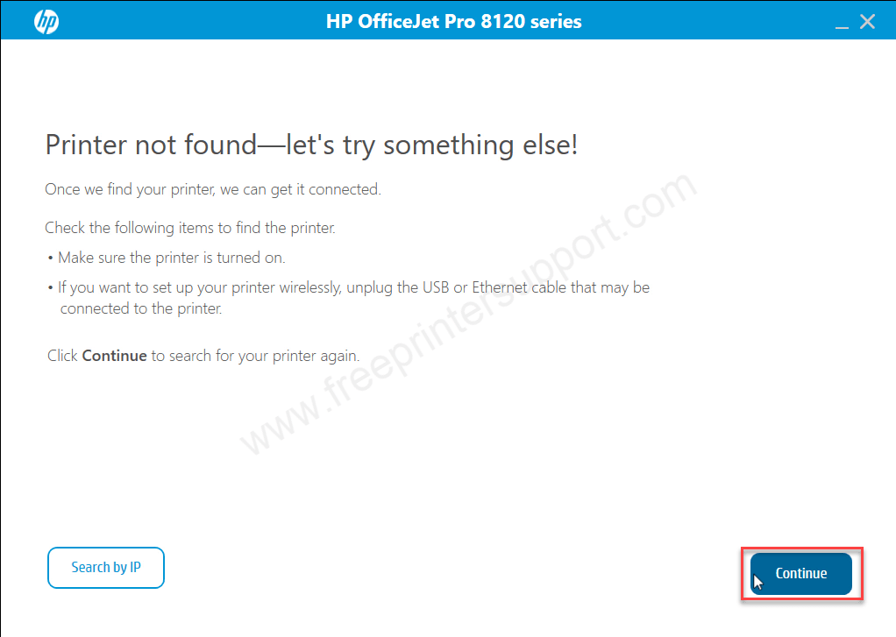Select 'Check the following items' text line
Viewport: 896px width, 637px height.
[x=189, y=228]
